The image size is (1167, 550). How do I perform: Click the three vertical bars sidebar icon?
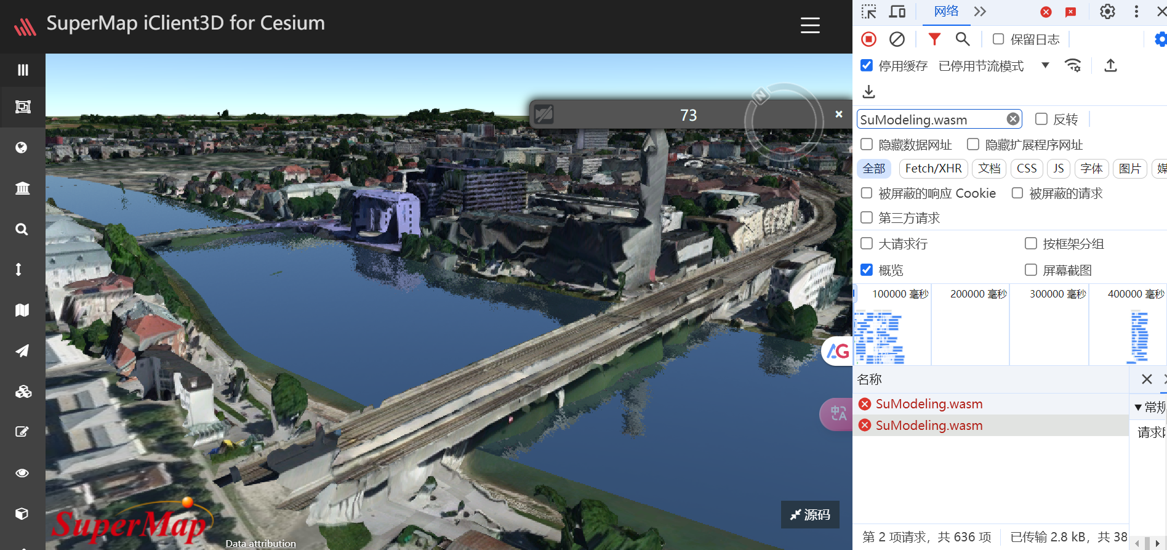(23, 70)
